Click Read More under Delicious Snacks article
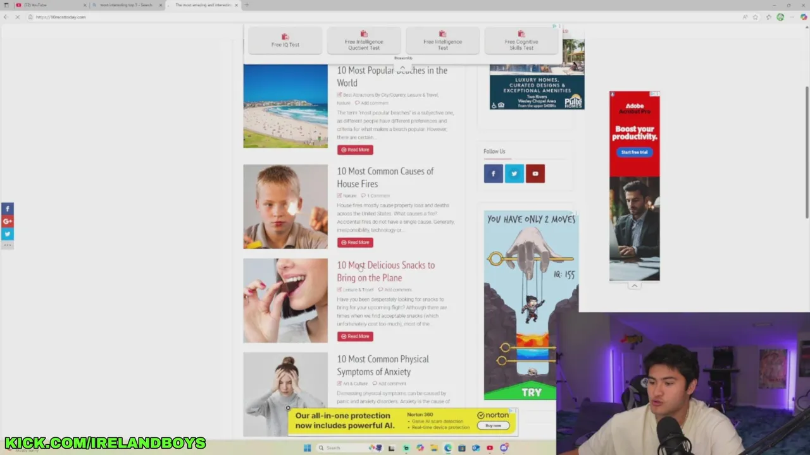 click(x=355, y=336)
